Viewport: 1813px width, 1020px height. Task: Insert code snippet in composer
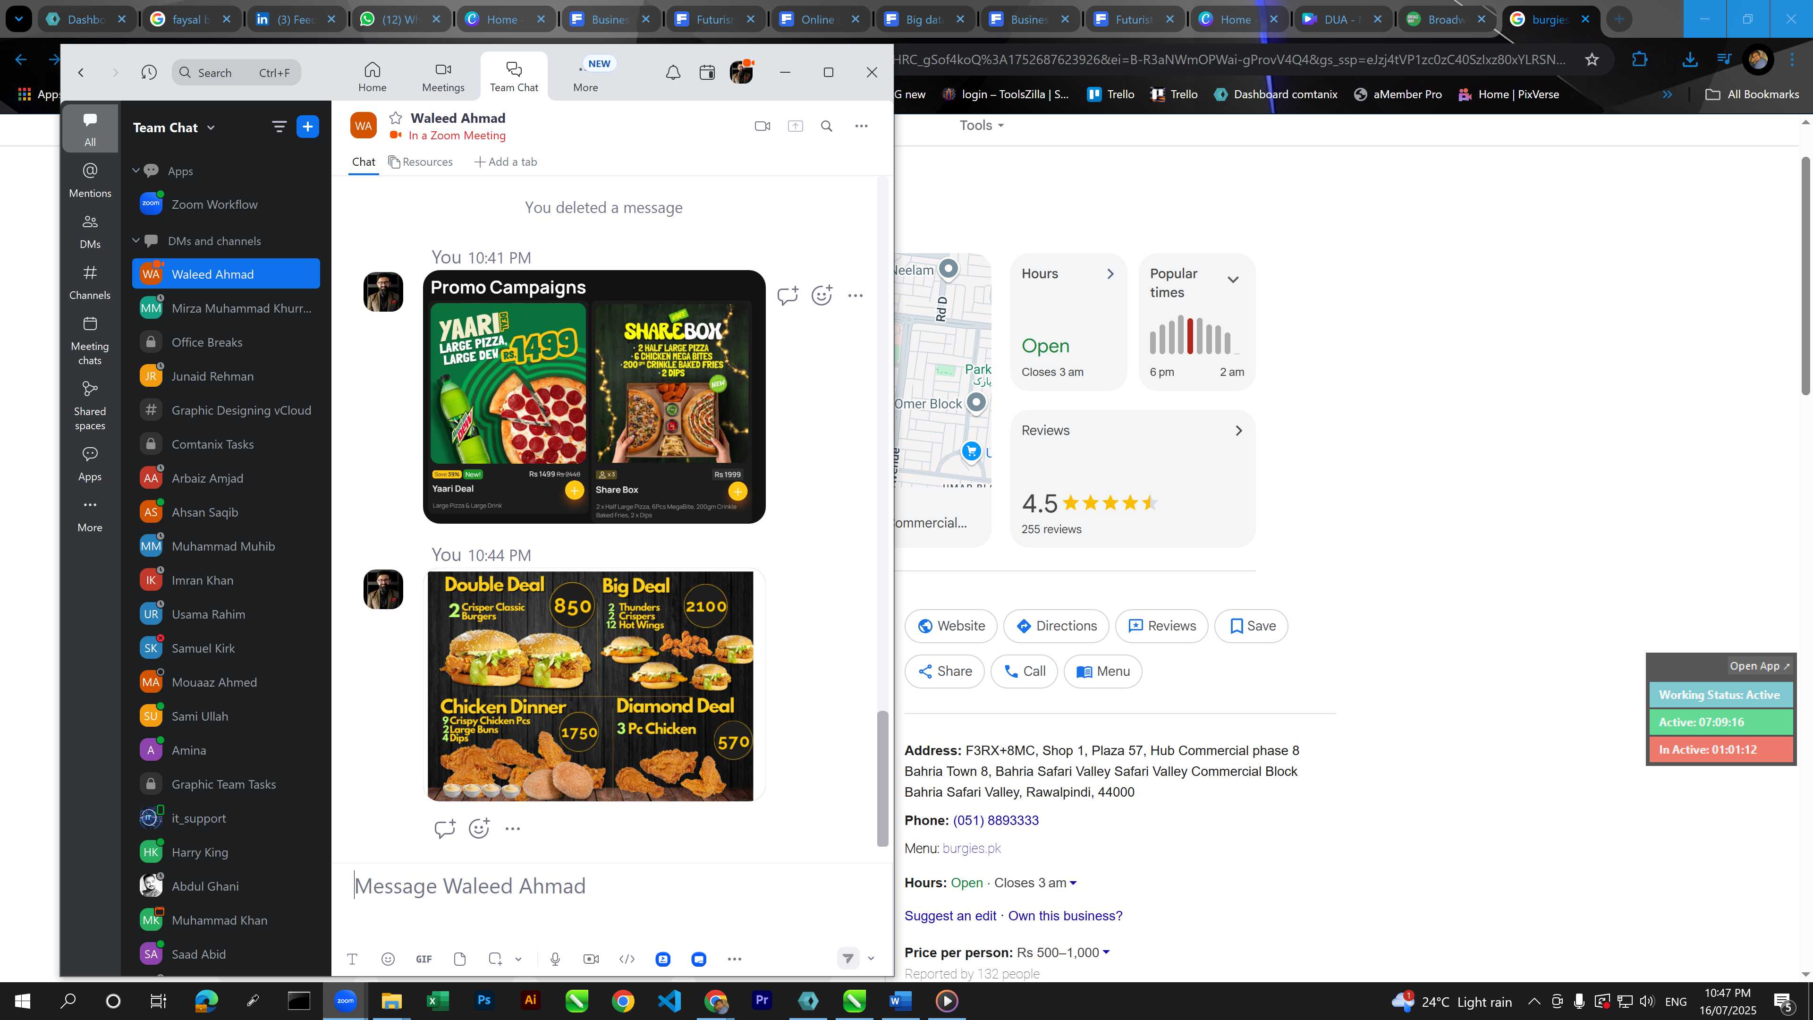pyautogui.click(x=627, y=959)
